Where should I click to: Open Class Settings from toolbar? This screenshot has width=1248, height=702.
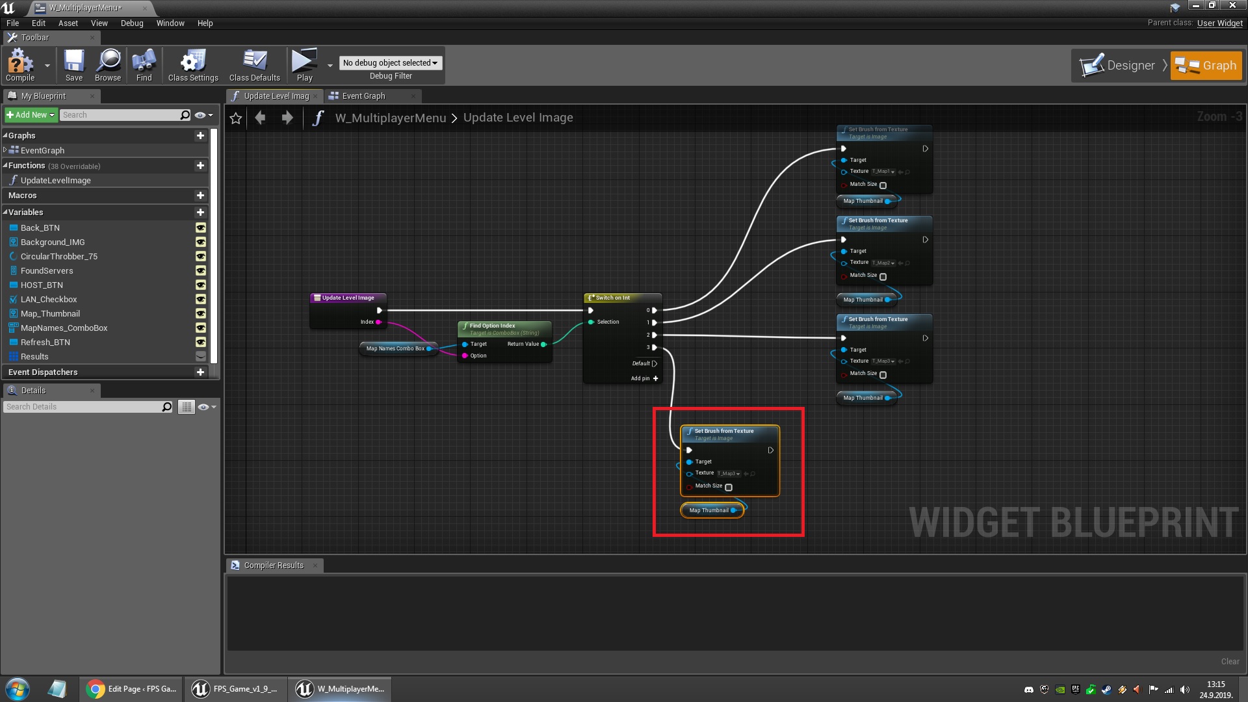point(193,65)
